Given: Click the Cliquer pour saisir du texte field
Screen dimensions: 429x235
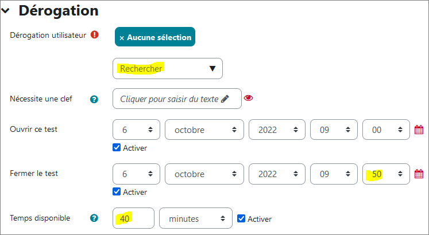Looking at the screenshot, I should 177,99.
